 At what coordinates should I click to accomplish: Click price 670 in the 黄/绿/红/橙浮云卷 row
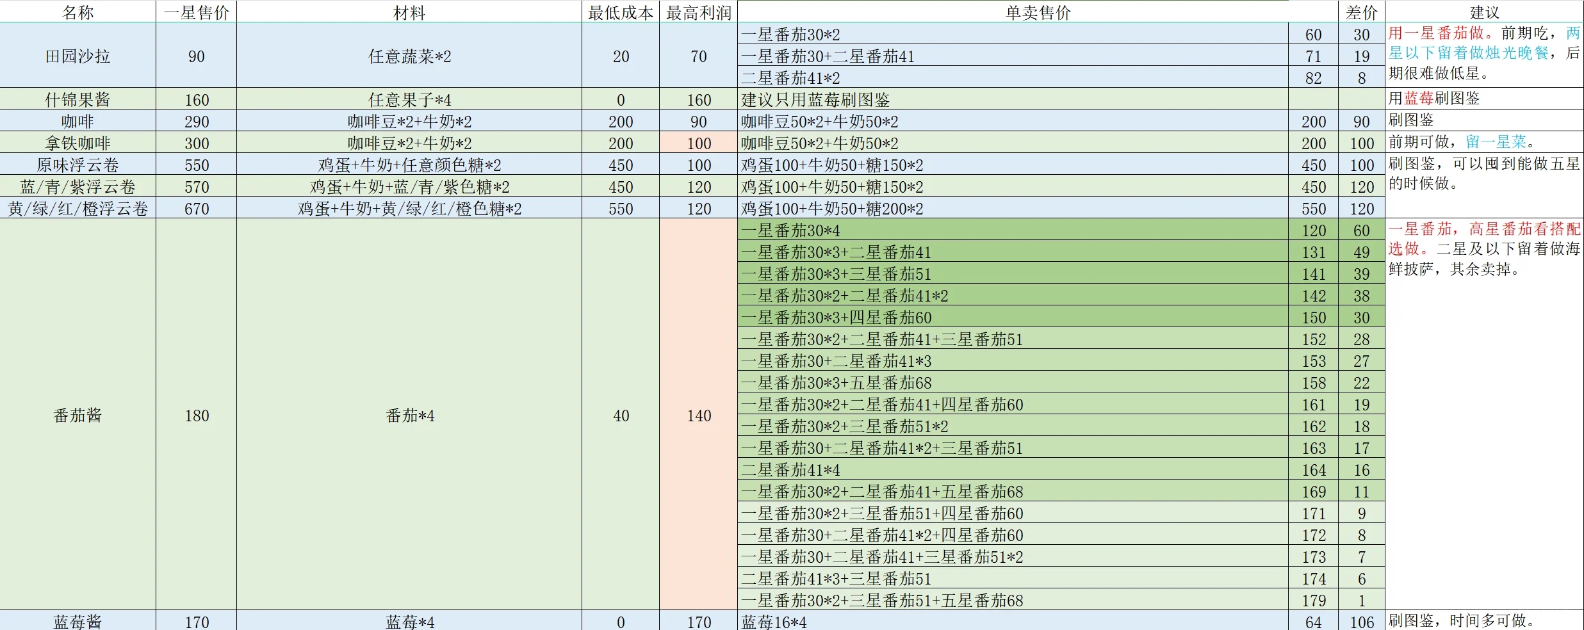coord(196,208)
